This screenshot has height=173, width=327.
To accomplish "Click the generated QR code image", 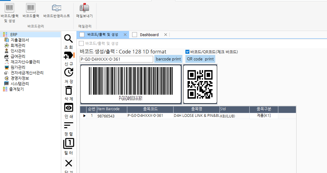I will [x=200, y=84].
